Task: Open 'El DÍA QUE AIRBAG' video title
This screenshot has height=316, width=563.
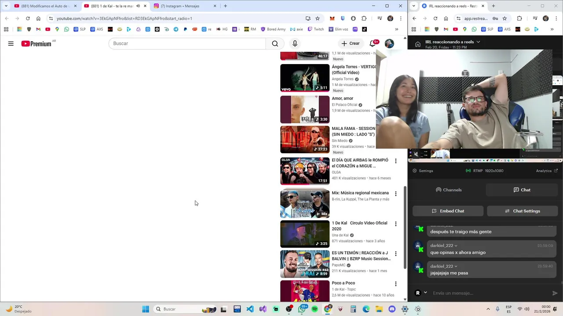Action: 360,163
